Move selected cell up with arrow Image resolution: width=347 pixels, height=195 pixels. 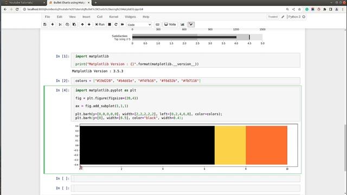click(82, 24)
